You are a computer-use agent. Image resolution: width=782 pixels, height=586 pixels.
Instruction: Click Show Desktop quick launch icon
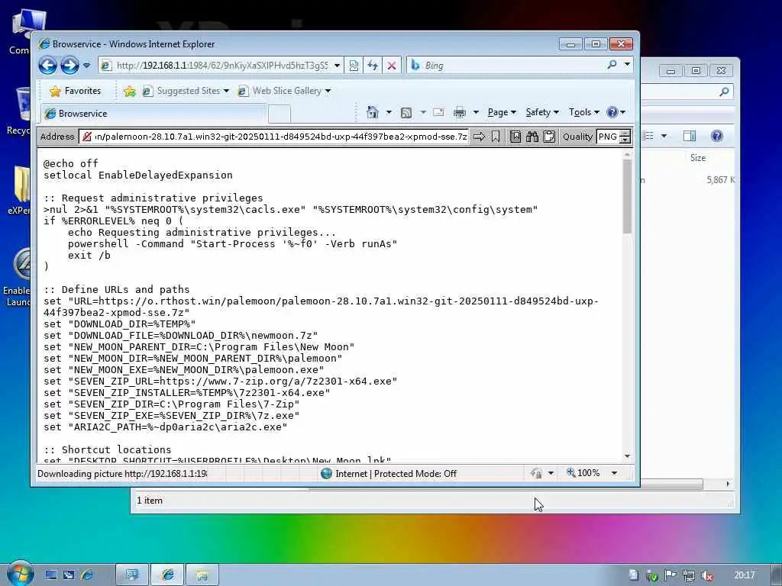(51, 575)
